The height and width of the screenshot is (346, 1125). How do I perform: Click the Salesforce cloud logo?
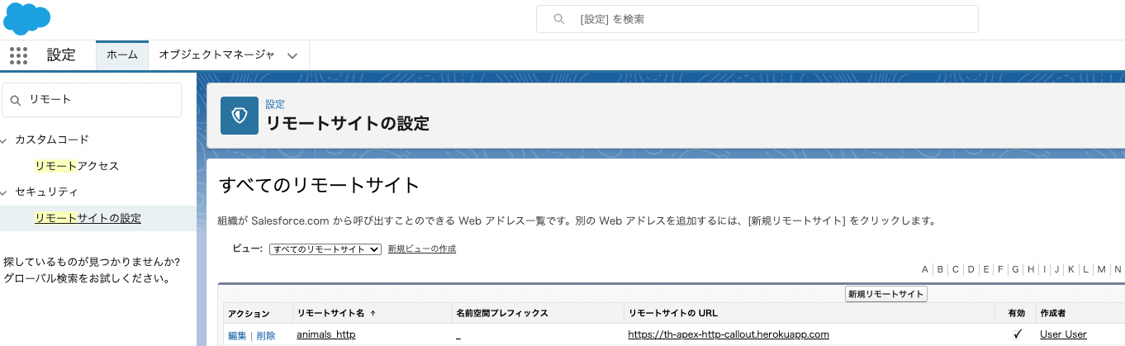tap(26, 17)
